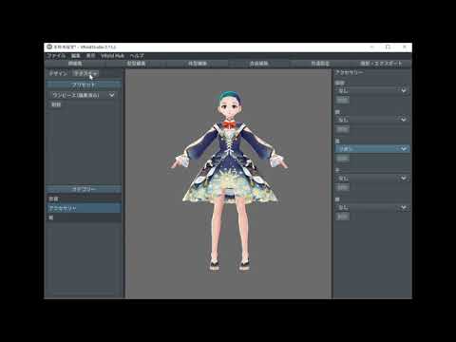Click the button under the second accessory dropdown
The width and height of the screenshot is (456, 342).
point(342,129)
